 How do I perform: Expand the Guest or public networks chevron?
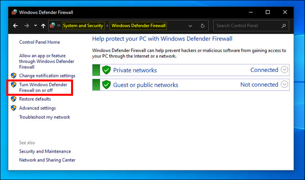[x=284, y=85]
